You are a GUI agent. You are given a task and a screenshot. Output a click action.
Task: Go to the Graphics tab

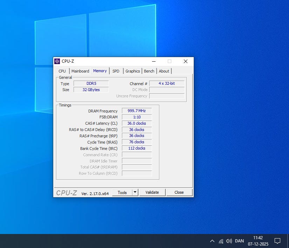click(x=132, y=71)
